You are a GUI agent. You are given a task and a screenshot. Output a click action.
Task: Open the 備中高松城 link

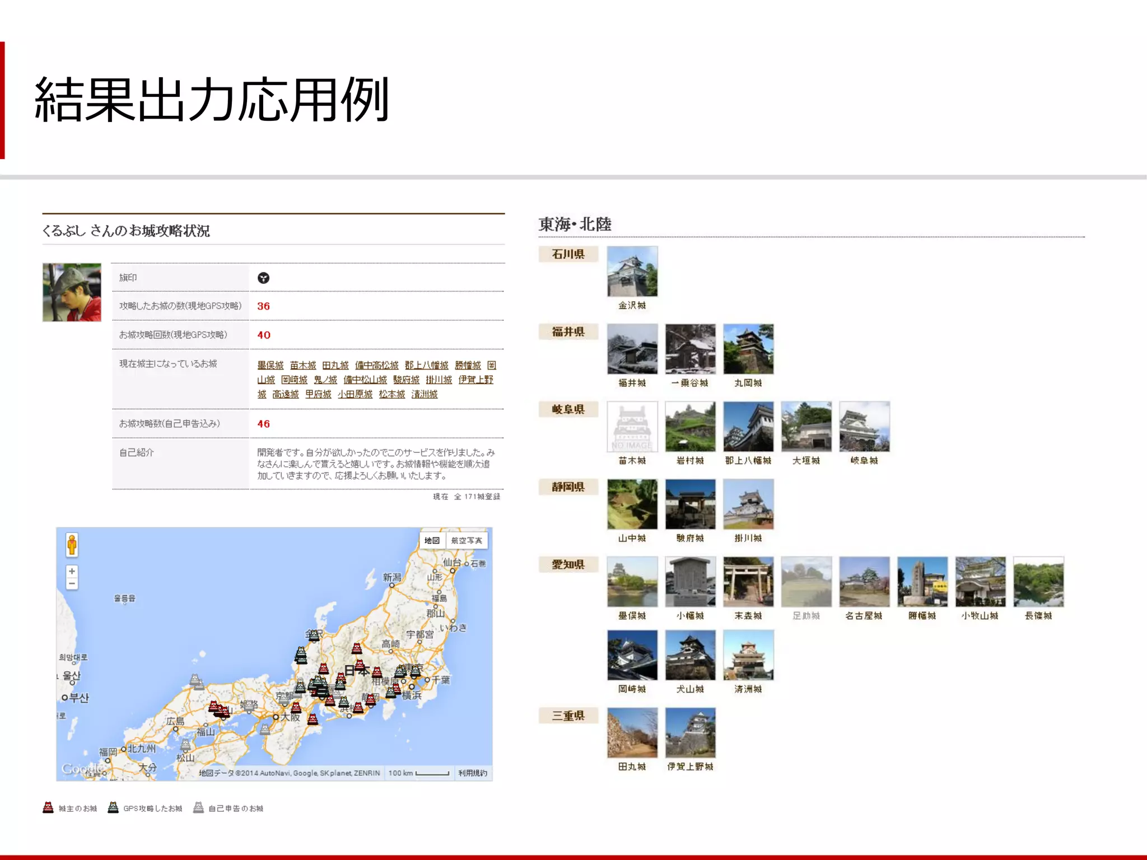(x=377, y=365)
